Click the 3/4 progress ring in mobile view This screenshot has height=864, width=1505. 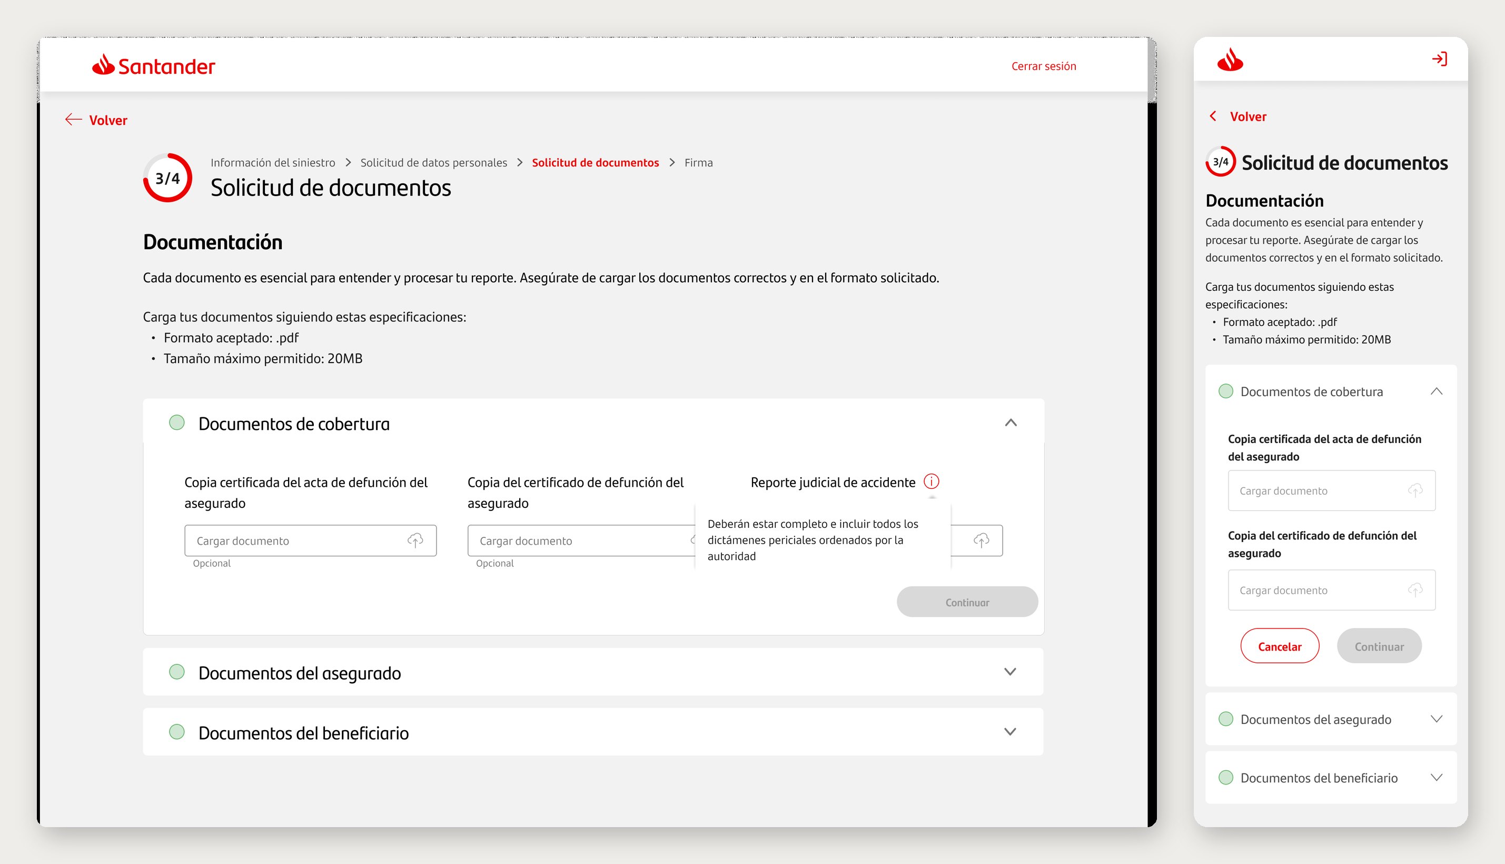pyautogui.click(x=1220, y=161)
